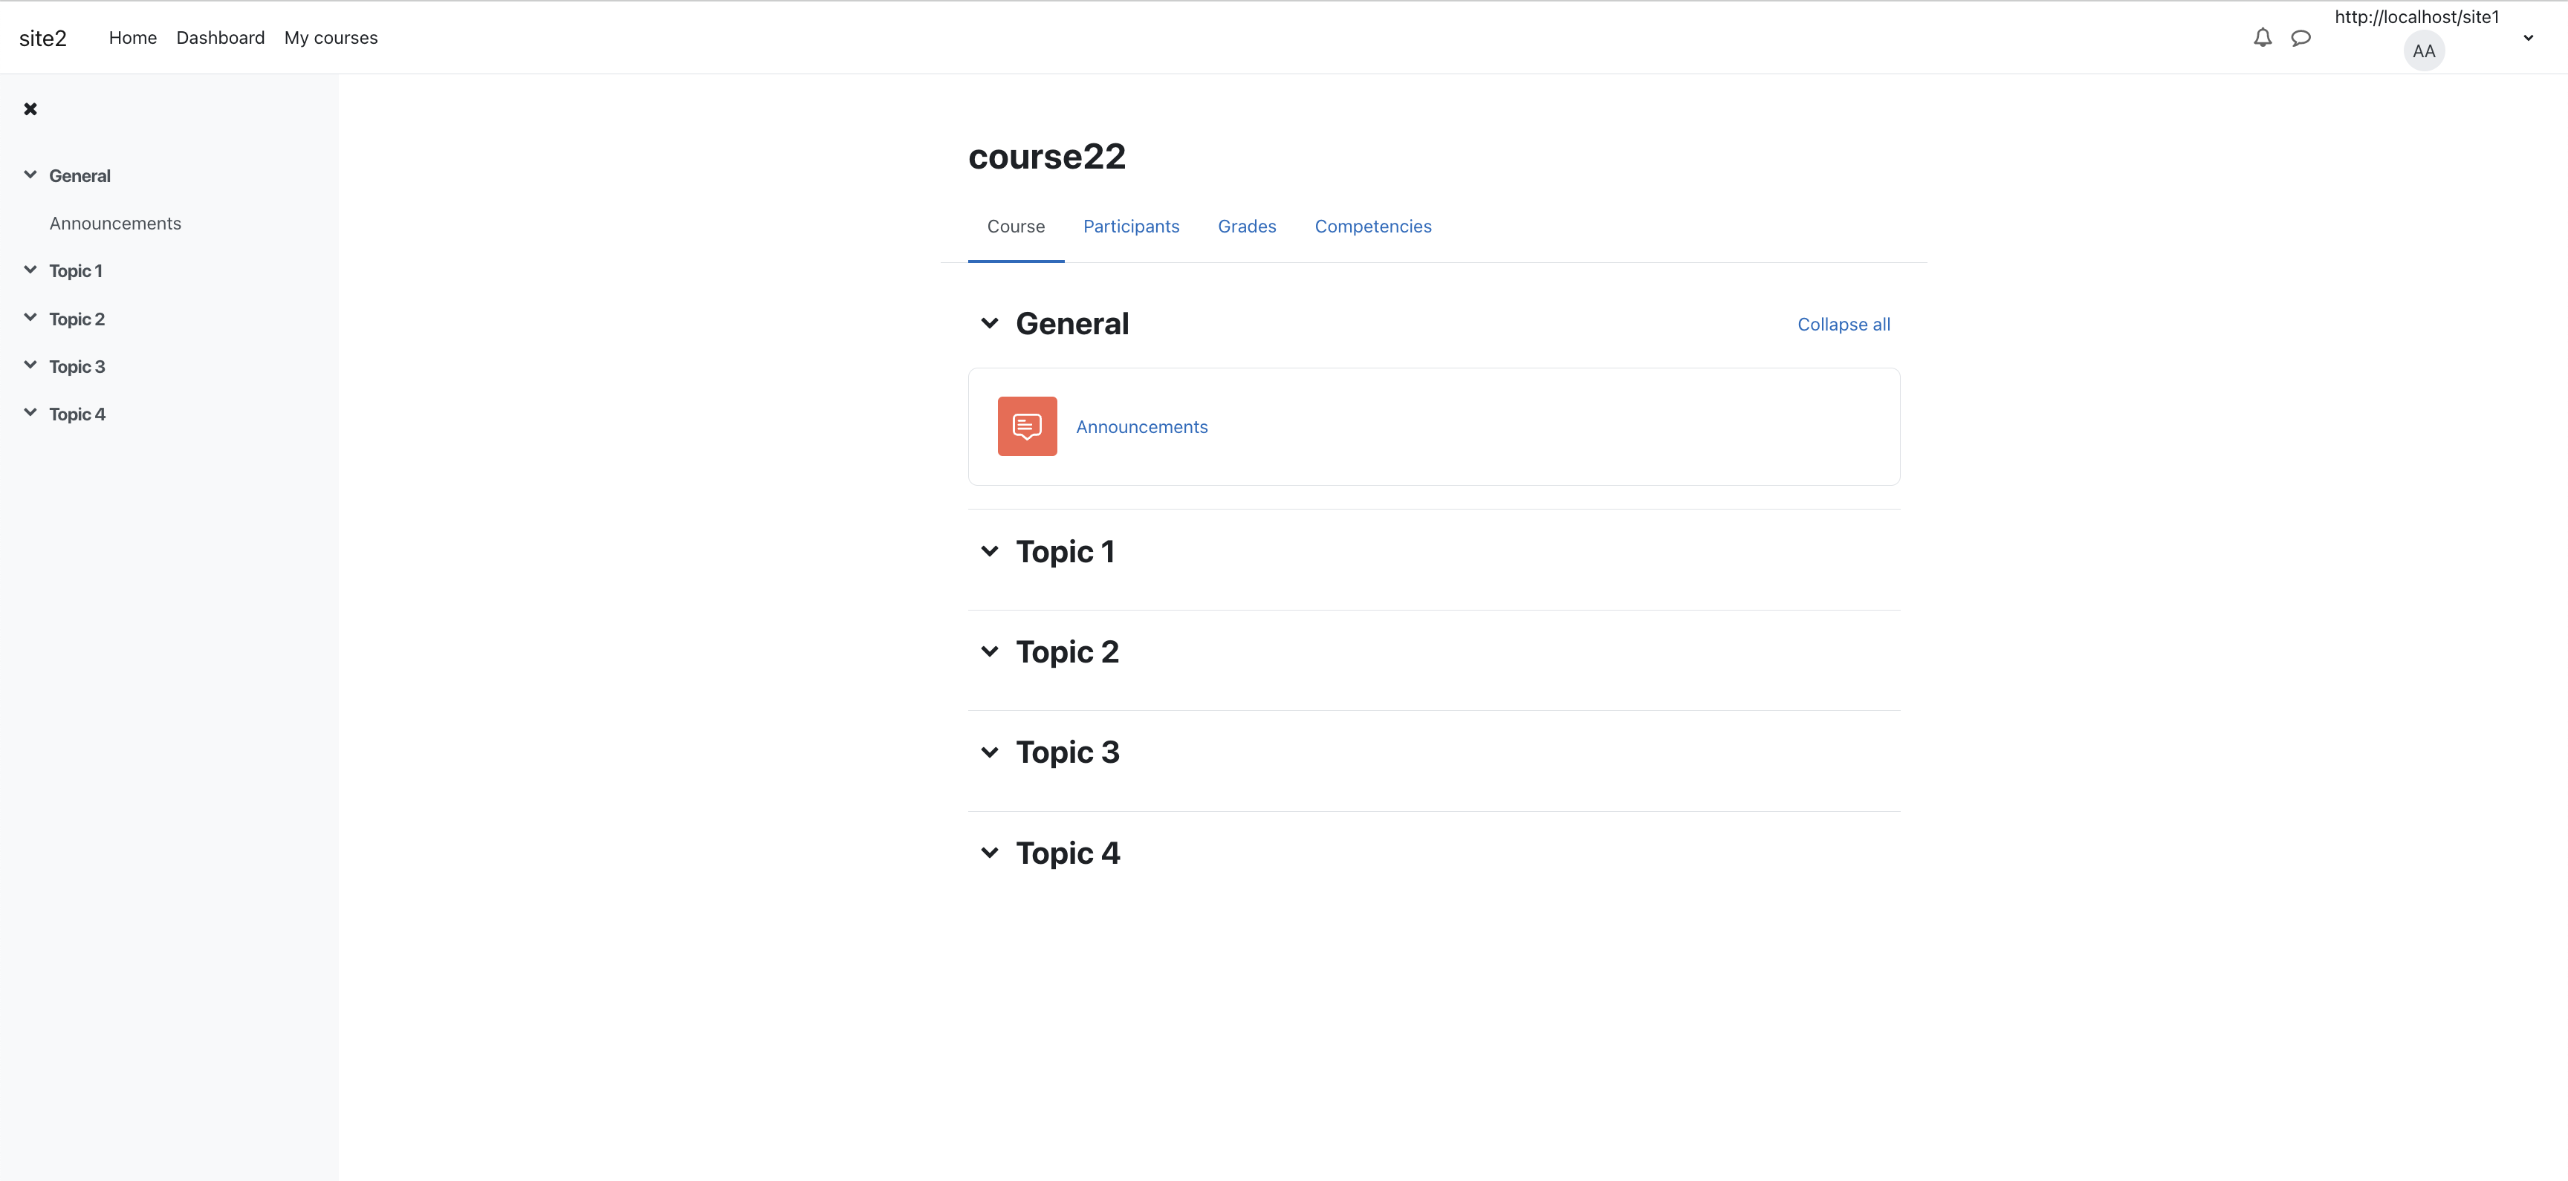Close the course index drawer
Screen dimensions: 2568x1181
(x=30, y=108)
